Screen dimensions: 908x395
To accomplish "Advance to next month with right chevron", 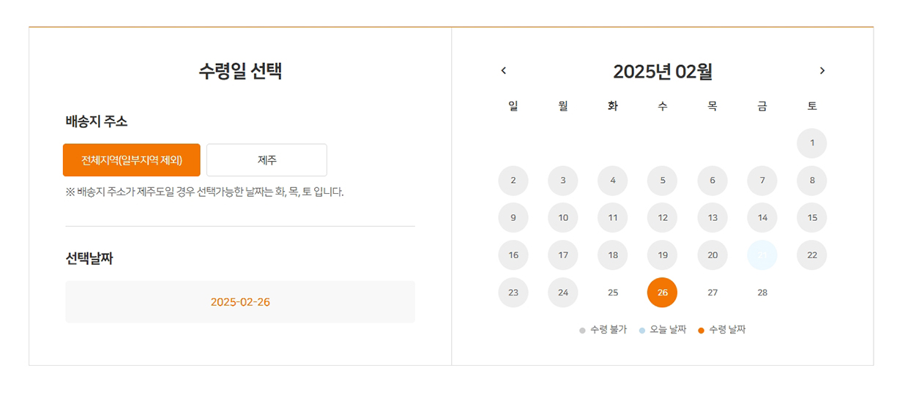I will click(822, 71).
